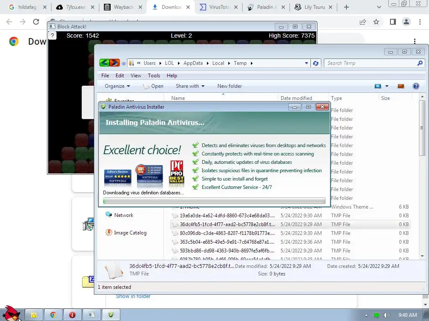429x321 pixels.
Task: Toggle the preview pane icon in Explorer
Action: pos(401,86)
